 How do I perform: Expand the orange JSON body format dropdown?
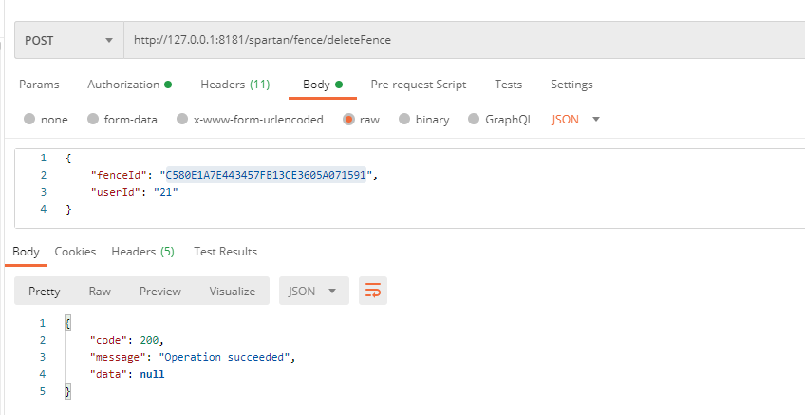click(576, 120)
